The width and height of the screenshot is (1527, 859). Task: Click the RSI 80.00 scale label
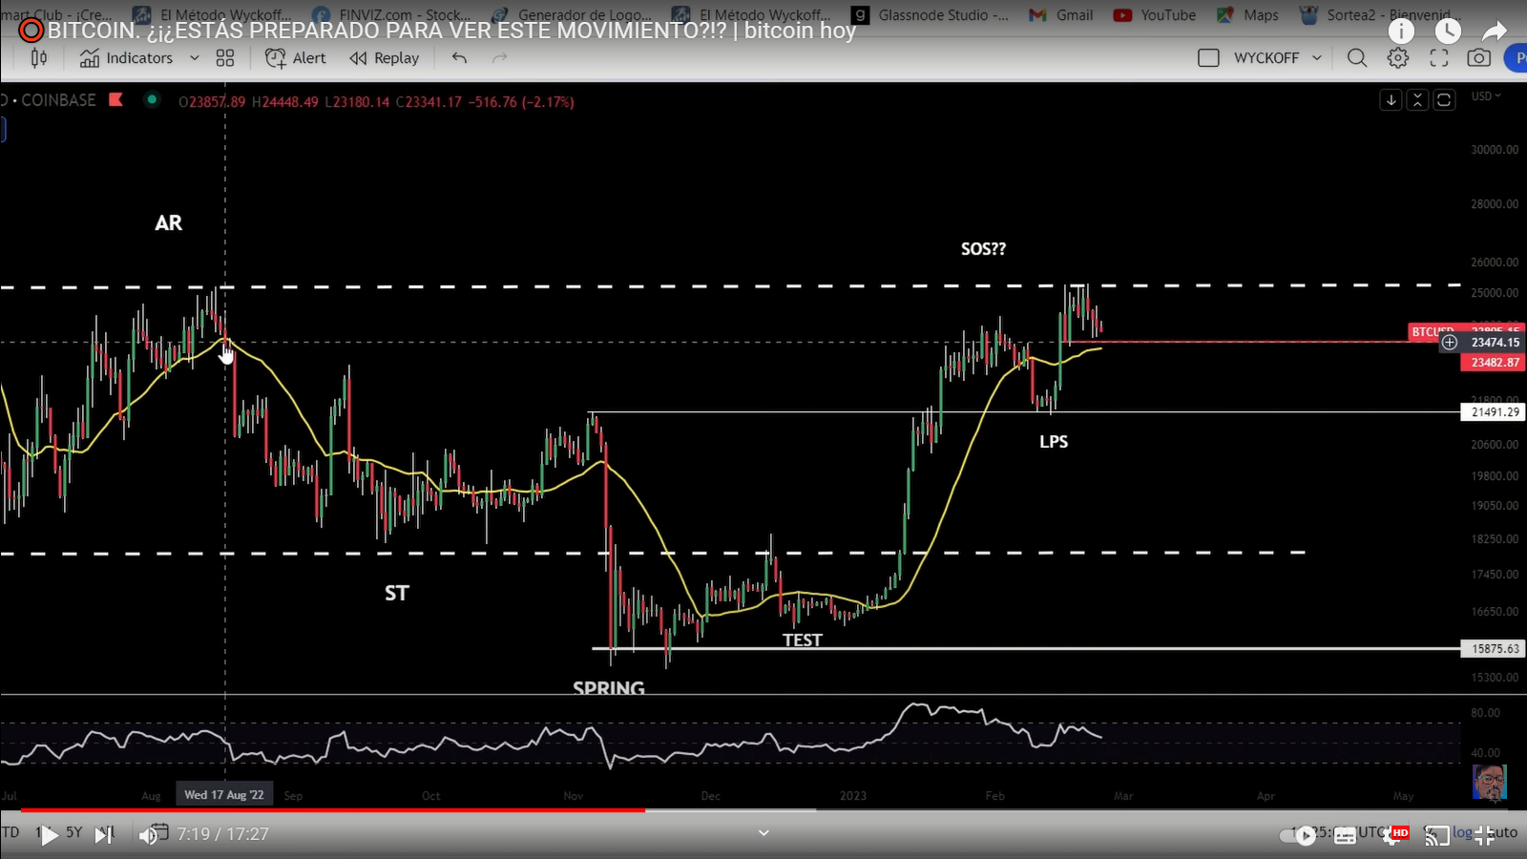point(1485,713)
